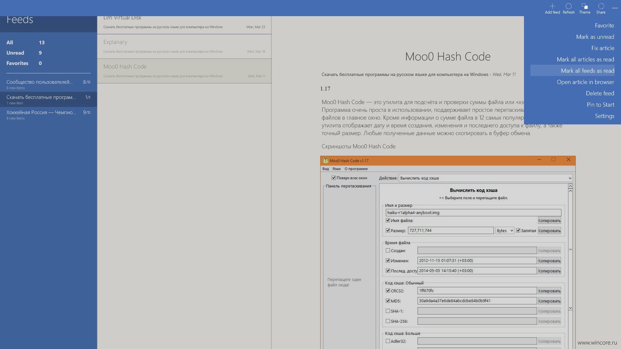Open the Вид menu in Moo0 window
This screenshot has width=621, height=349.
pos(325,169)
